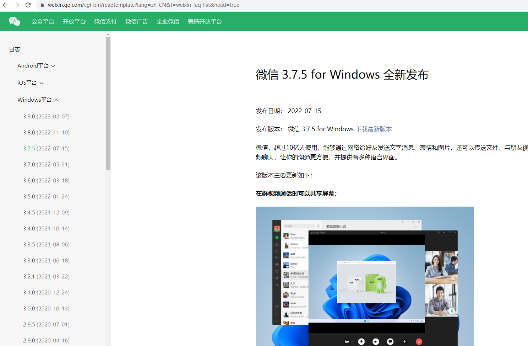The image size is (528, 346).
Task: Click the lock icon in address bar
Action: (x=42, y=5)
